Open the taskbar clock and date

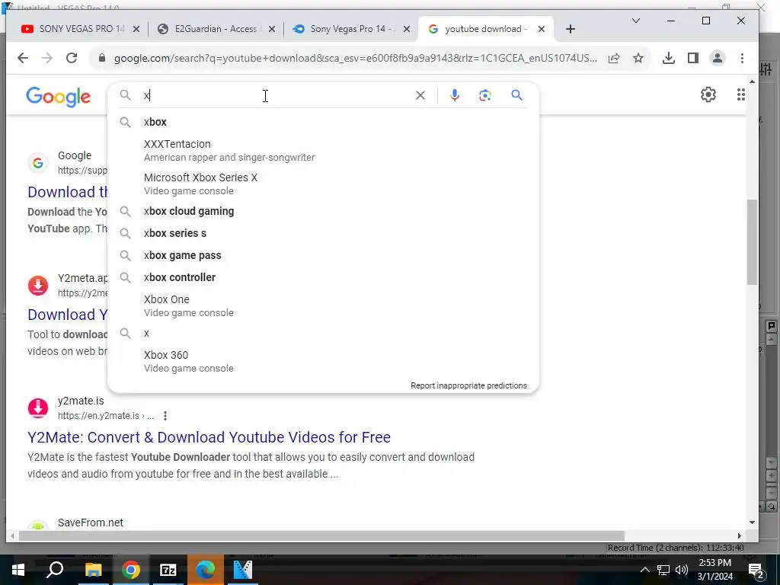714,570
